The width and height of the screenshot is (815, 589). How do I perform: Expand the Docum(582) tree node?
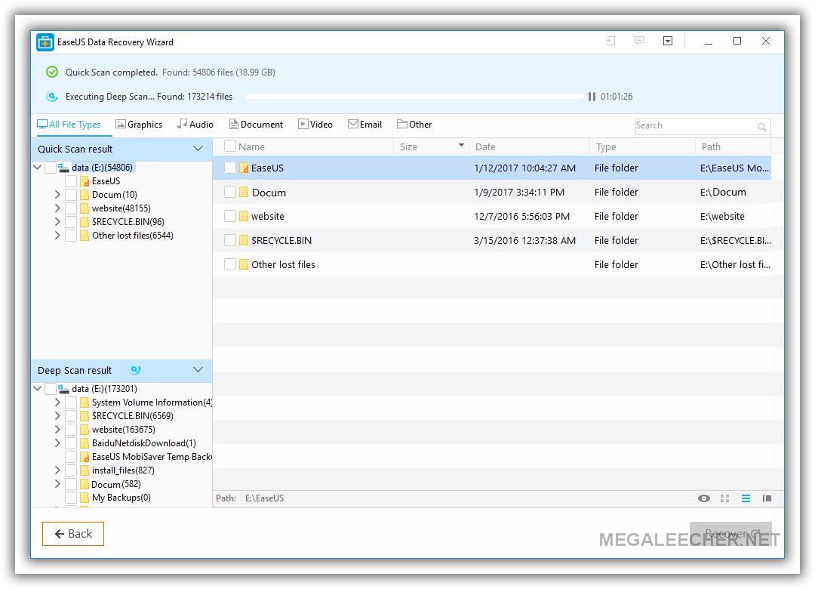click(57, 484)
